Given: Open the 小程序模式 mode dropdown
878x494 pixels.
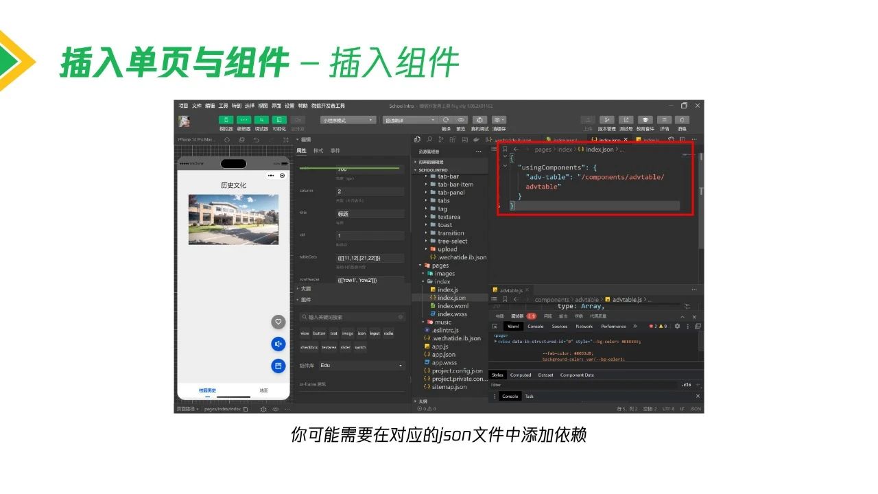Looking at the screenshot, I should (348, 120).
